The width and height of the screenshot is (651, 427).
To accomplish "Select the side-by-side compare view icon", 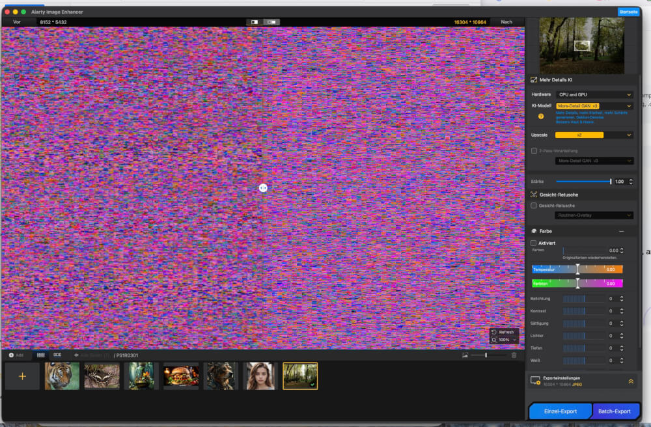I will point(271,22).
